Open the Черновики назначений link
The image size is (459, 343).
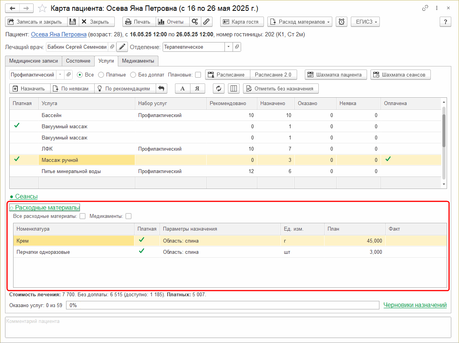point(415,305)
